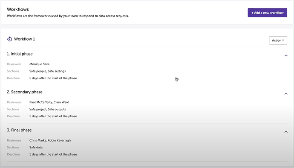
Task: Click the Safe people, Safe settings text
Action: tap(47, 71)
